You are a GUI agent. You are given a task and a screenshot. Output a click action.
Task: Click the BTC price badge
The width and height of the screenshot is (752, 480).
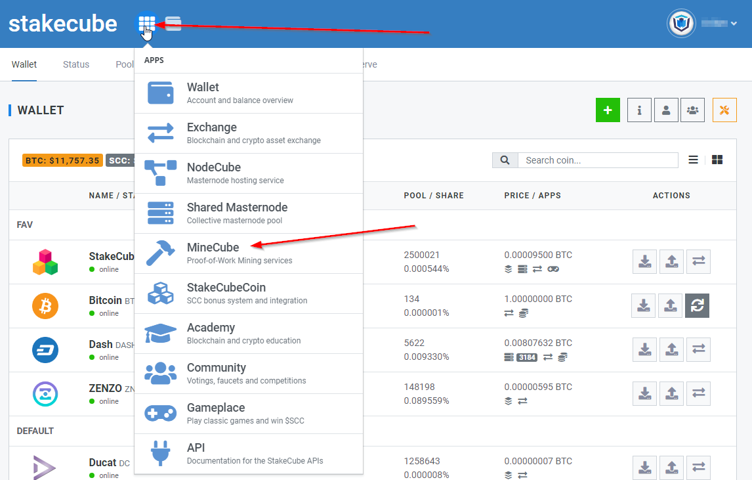point(62,160)
